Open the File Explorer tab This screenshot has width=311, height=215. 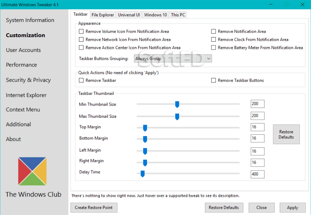click(x=103, y=15)
